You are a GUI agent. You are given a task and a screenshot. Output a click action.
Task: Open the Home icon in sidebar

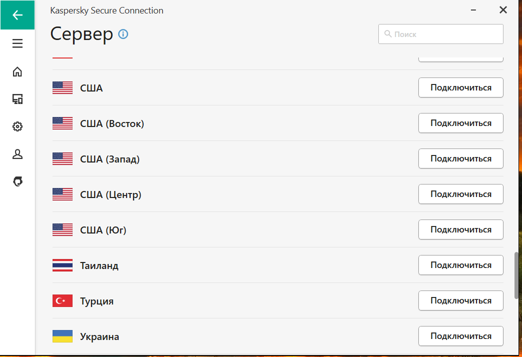(x=18, y=71)
